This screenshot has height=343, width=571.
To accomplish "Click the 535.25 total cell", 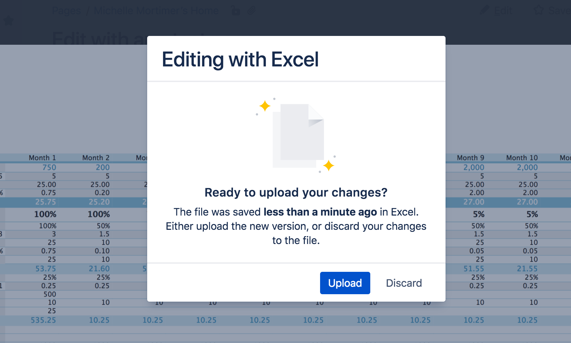I will tap(43, 320).
